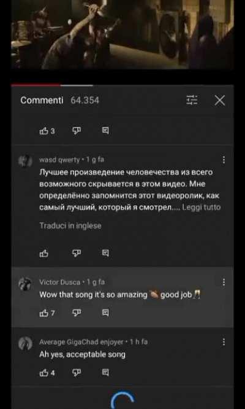Screen dimensions: 245x409
Task: Like the comment with 3 likes
Action: [x=43, y=131]
